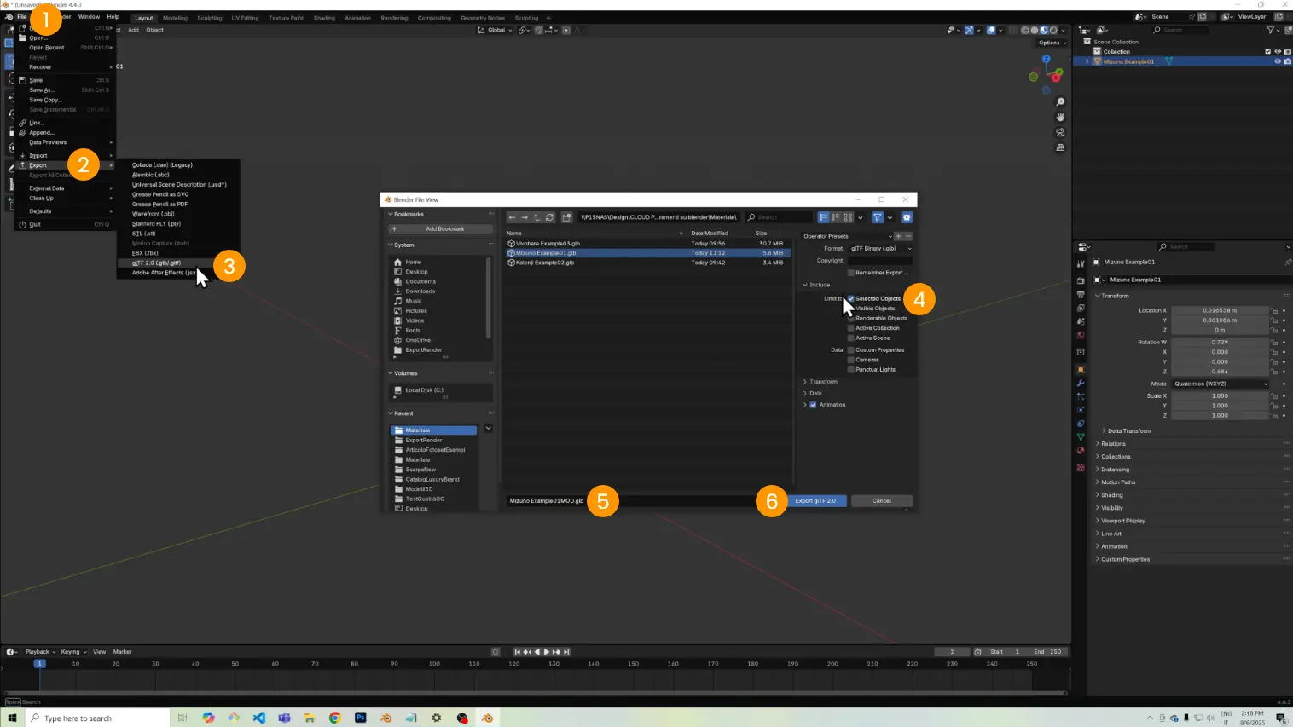
Task: Open the Format glTF Binary dropdown
Action: point(879,249)
